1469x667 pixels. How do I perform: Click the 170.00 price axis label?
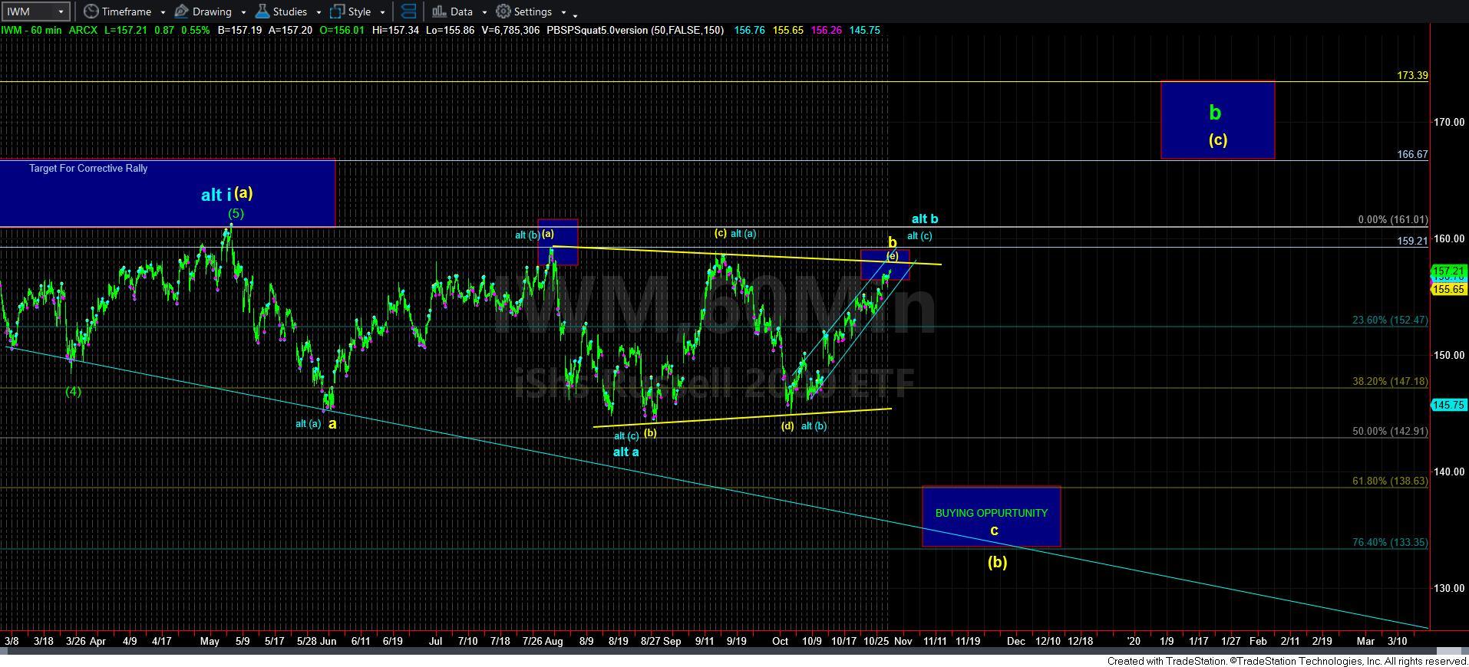(1448, 122)
